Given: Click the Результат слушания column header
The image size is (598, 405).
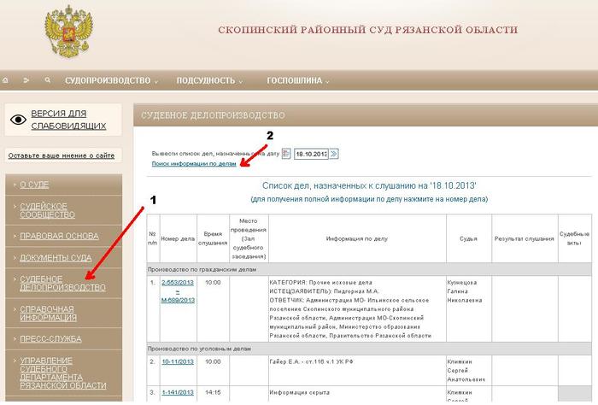Looking at the screenshot, I should tap(525, 238).
